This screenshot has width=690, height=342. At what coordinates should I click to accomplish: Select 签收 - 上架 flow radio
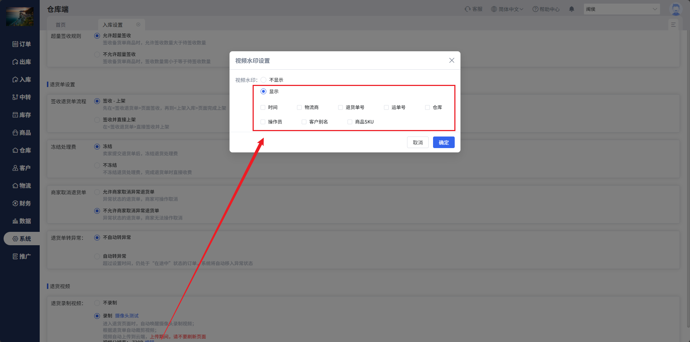[97, 101]
